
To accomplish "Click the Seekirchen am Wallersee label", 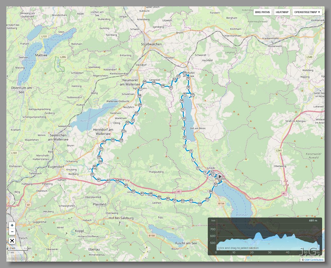I will click(x=58, y=137).
